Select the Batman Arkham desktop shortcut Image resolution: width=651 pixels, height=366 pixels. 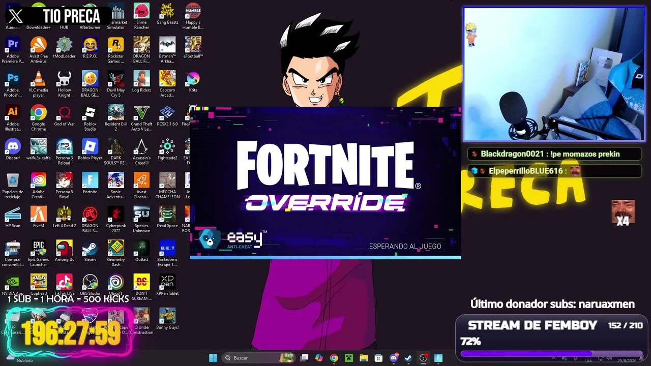(167, 50)
